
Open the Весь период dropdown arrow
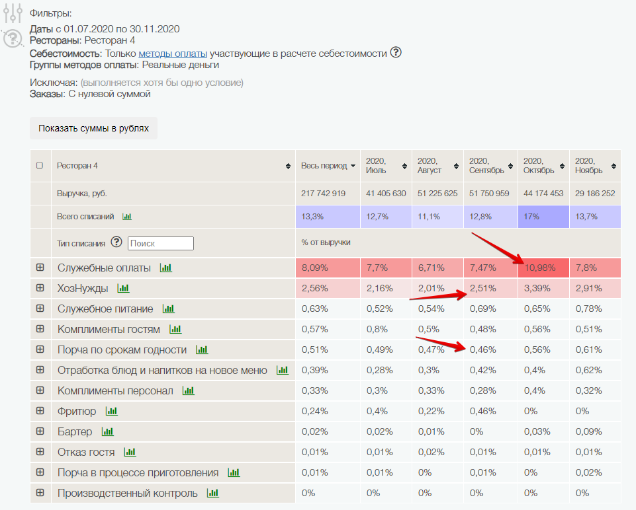353,166
